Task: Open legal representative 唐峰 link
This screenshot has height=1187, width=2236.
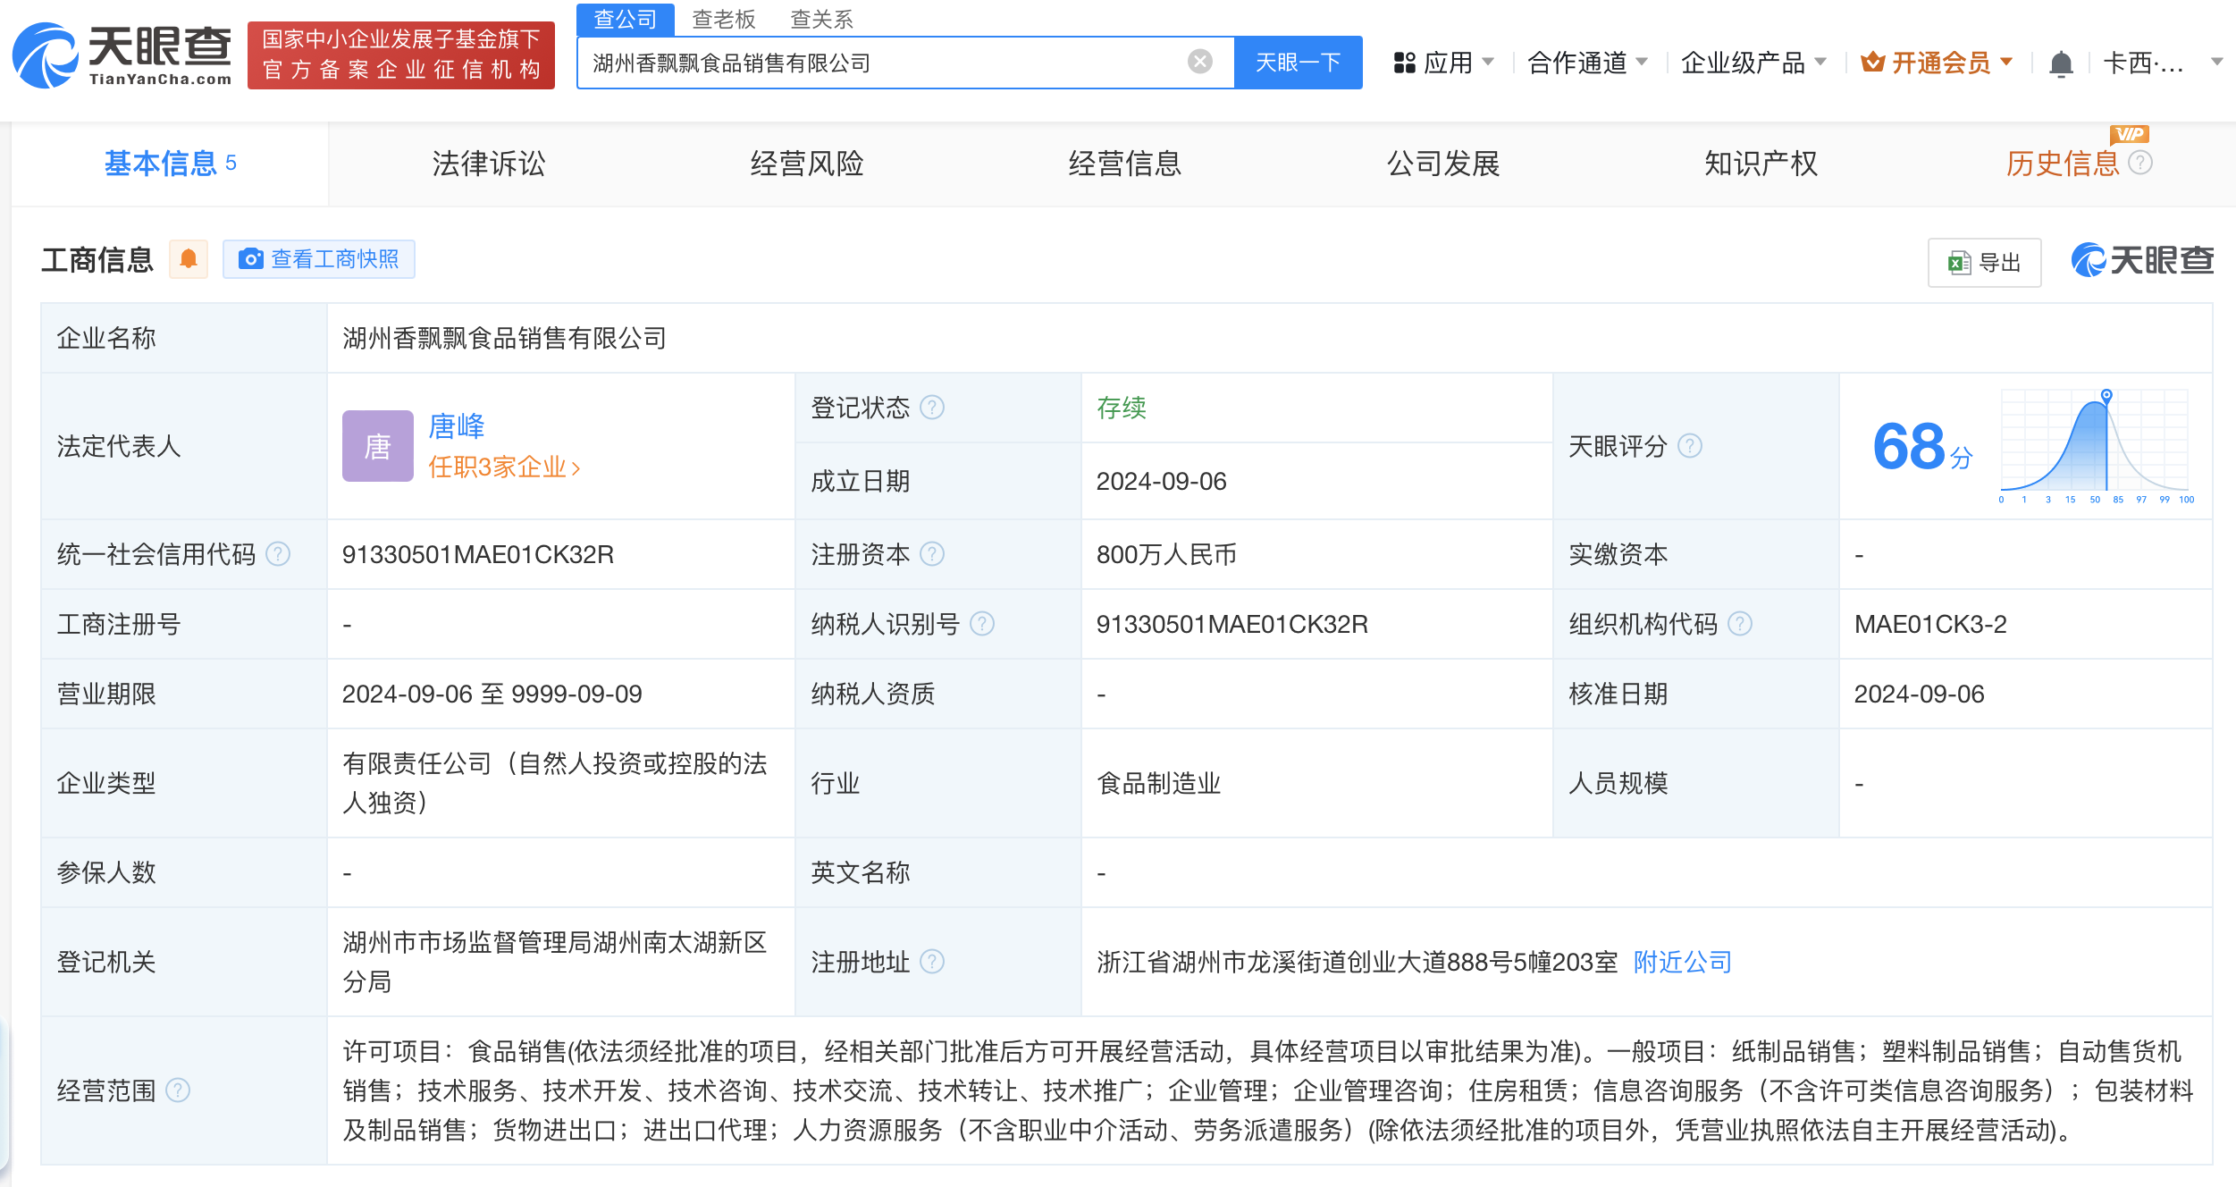Action: click(x=457, y=426)
